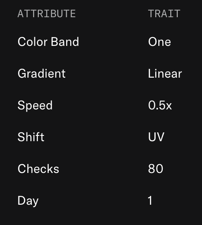202x225 pixels.
Task: Click the Linear trait value
Action: (x=165, y=73)
